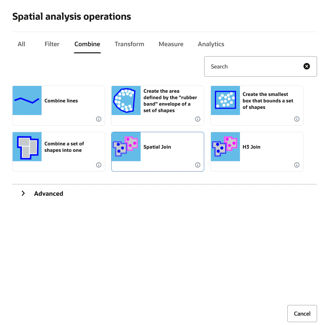
Task: Show info for Combine a set of shapes
Action: click(99, 165)
